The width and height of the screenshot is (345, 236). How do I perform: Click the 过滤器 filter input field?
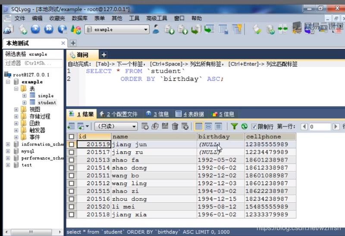33,63
